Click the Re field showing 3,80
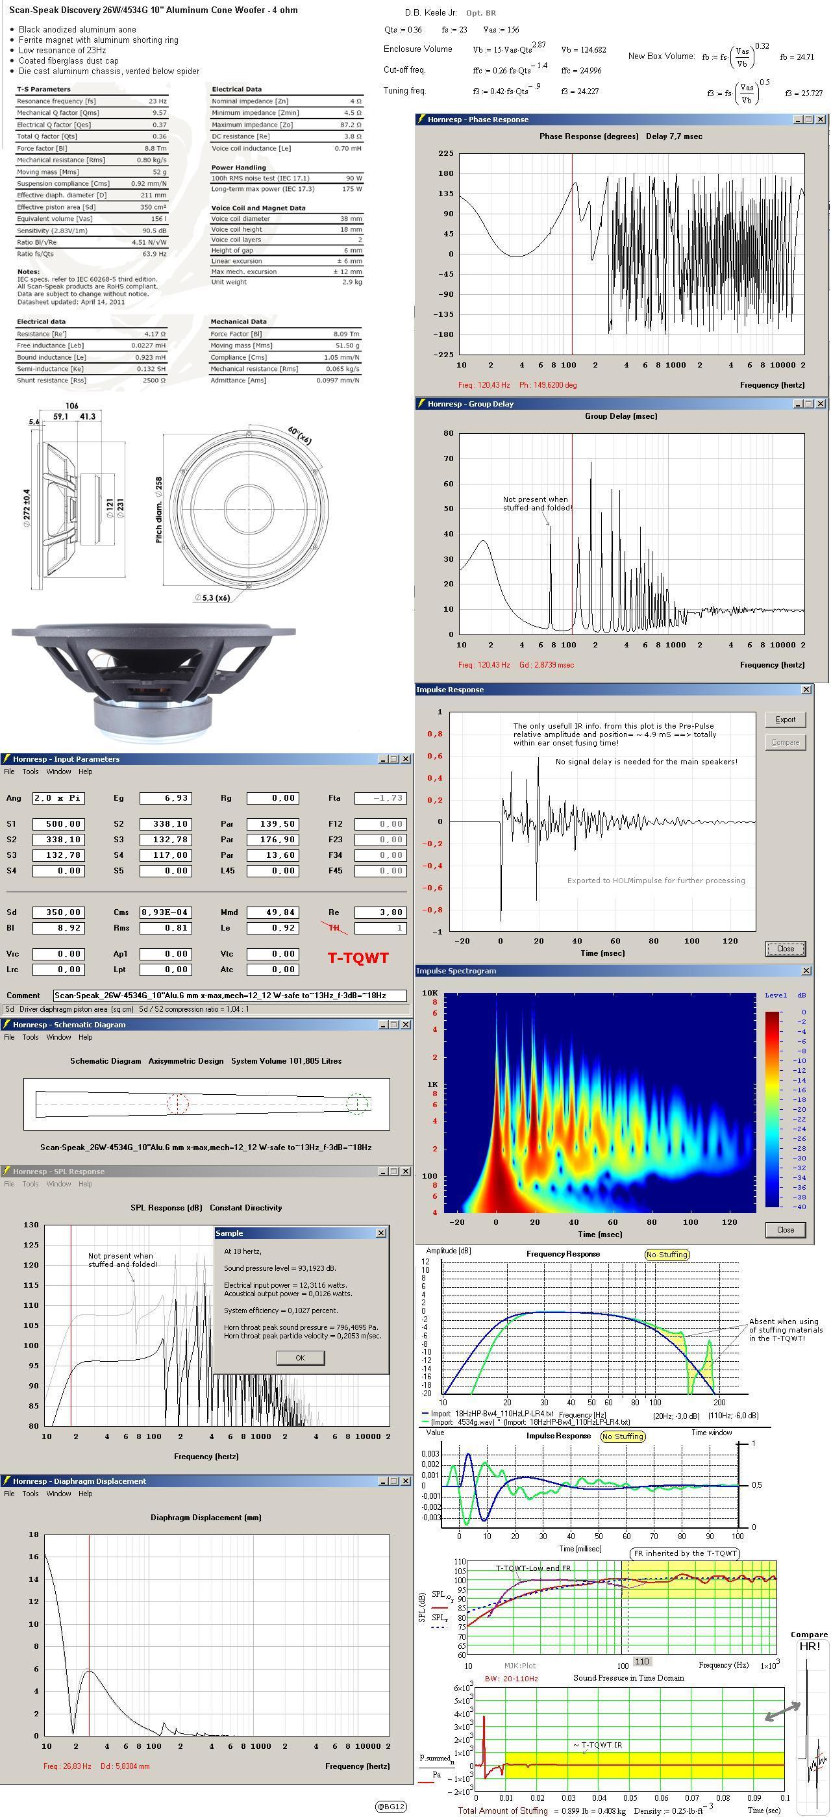The width and height of the screenshot is (831, 1817). tap(380, 912)
